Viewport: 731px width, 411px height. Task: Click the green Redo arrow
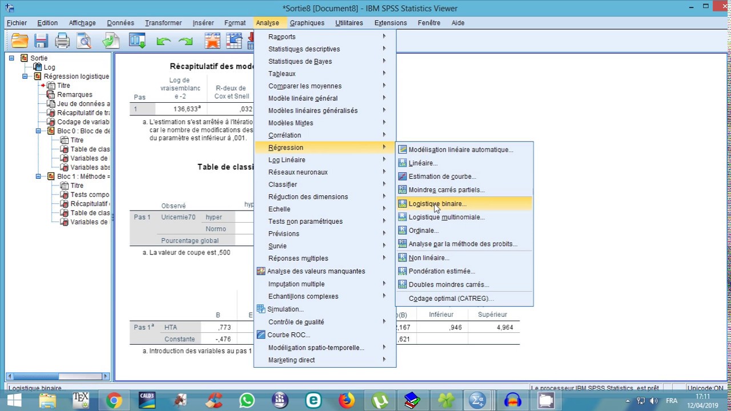[x=185, y=41]
